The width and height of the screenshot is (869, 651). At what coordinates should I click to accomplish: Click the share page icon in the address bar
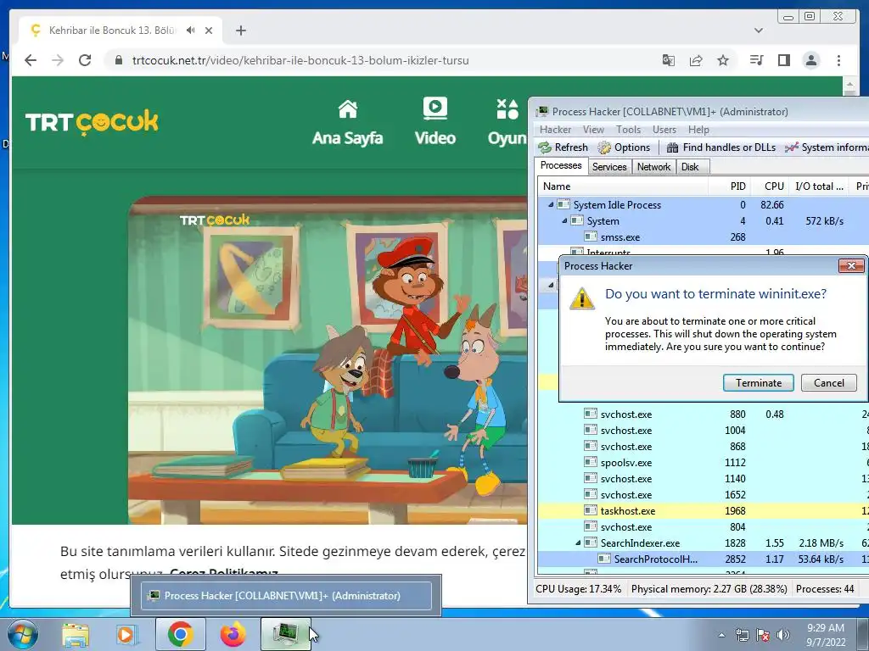coord(696,60)
